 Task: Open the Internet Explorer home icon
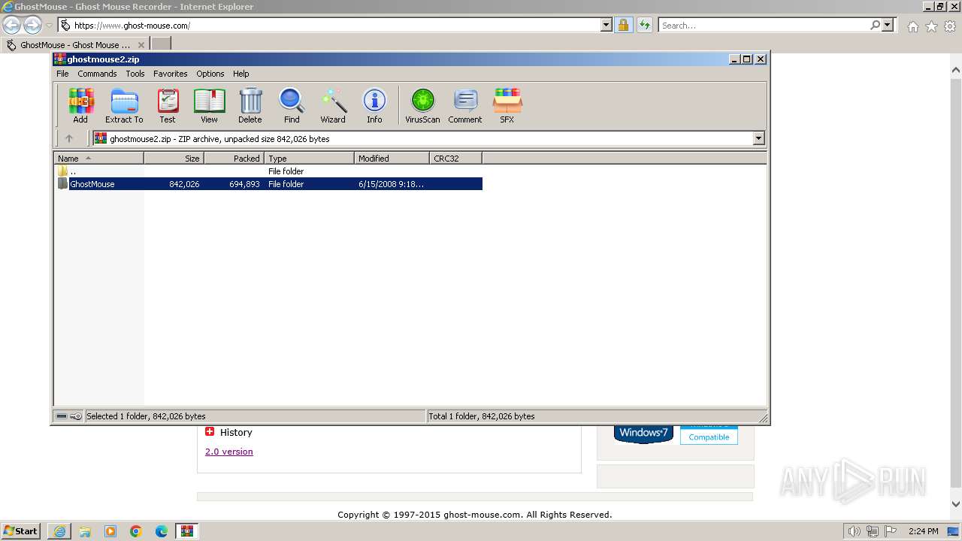coord(912,26)
